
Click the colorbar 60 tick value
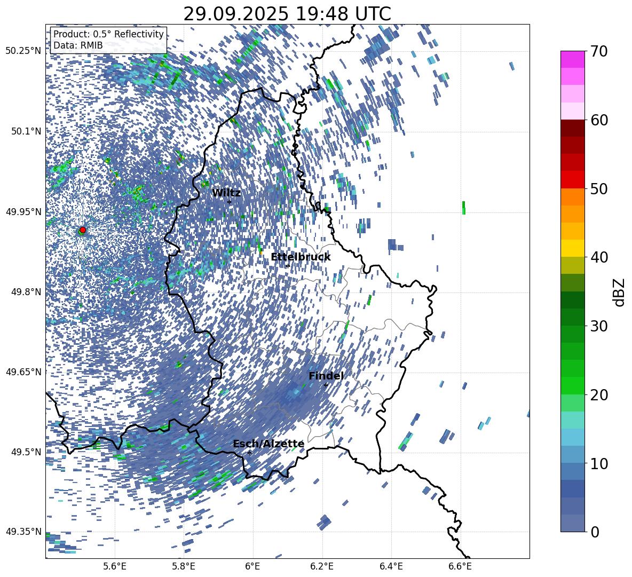click(x=599, y=120)
